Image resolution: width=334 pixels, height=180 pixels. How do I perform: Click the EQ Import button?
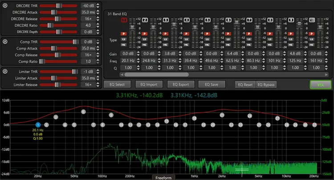click(149, 84)
